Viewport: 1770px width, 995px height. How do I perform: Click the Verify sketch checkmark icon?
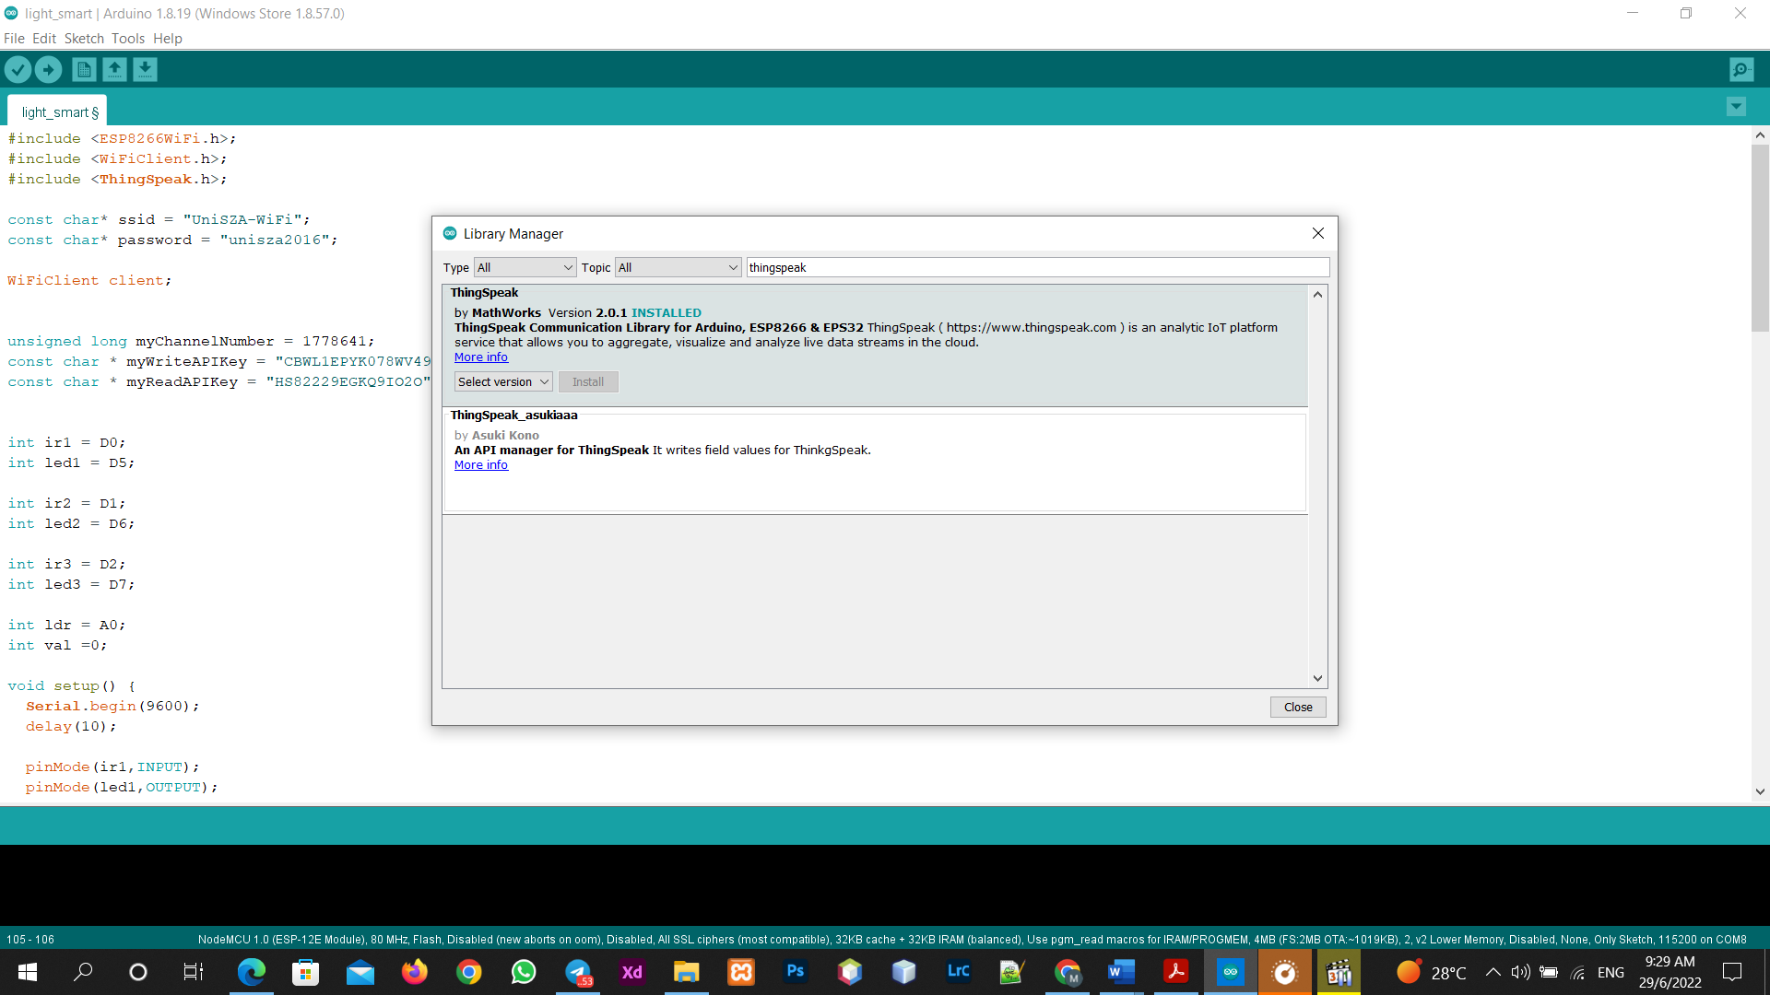[18, 69]
